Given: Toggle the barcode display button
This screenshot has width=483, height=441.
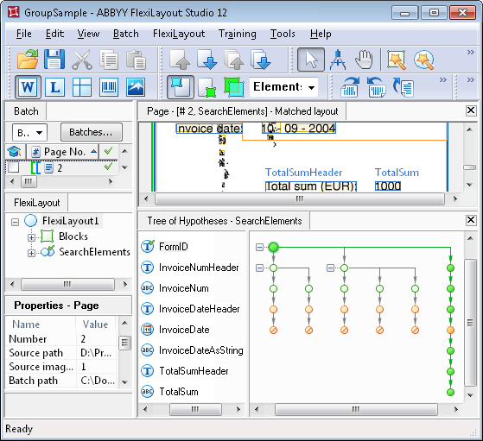Looking at the screenshot, I should (x=109, y=87).
